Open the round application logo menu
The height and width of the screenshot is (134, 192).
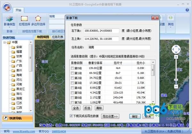7,7
